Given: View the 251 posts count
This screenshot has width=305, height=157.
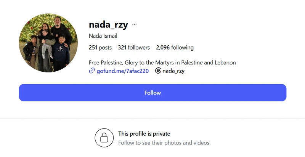Looking at the screenshot, I should point(100,48).
